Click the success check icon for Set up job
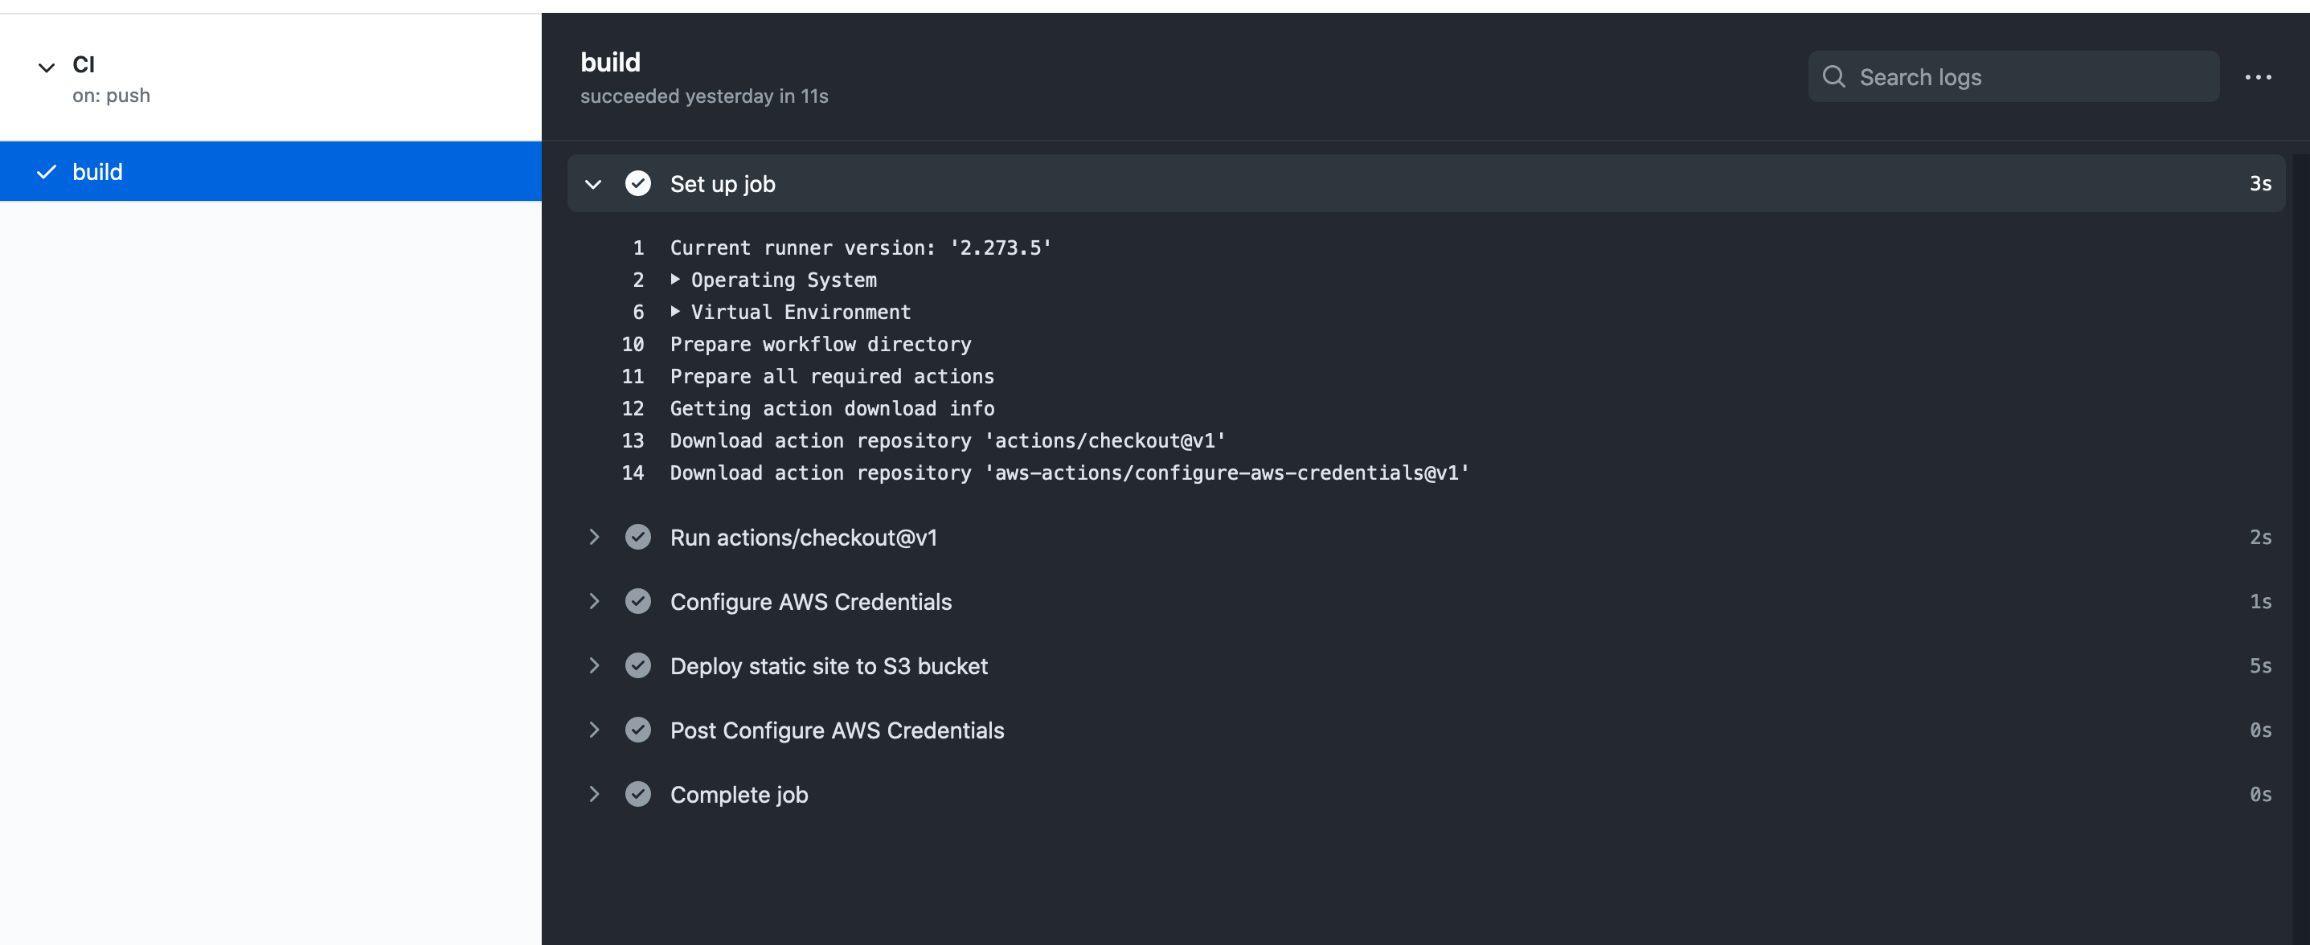 tap(637, 184)
